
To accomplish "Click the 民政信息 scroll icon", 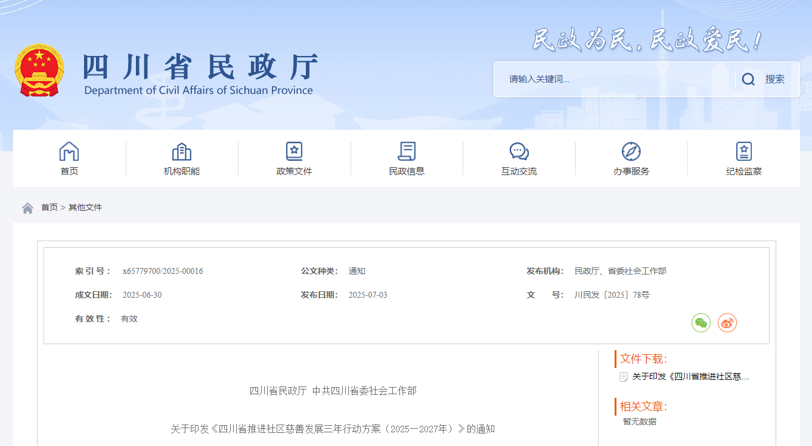I will pyautogui.click(x=407, y=151).
